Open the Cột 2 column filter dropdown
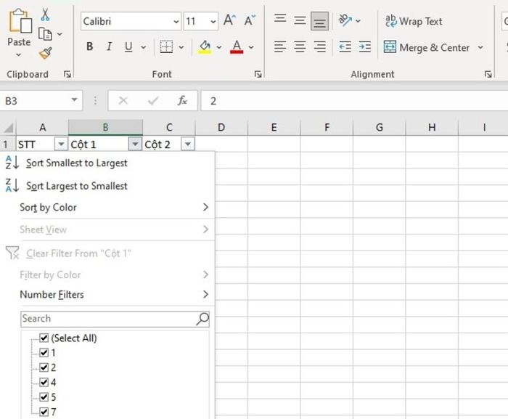Viewport: 508px width, 419px height. [x=188, y=144]
